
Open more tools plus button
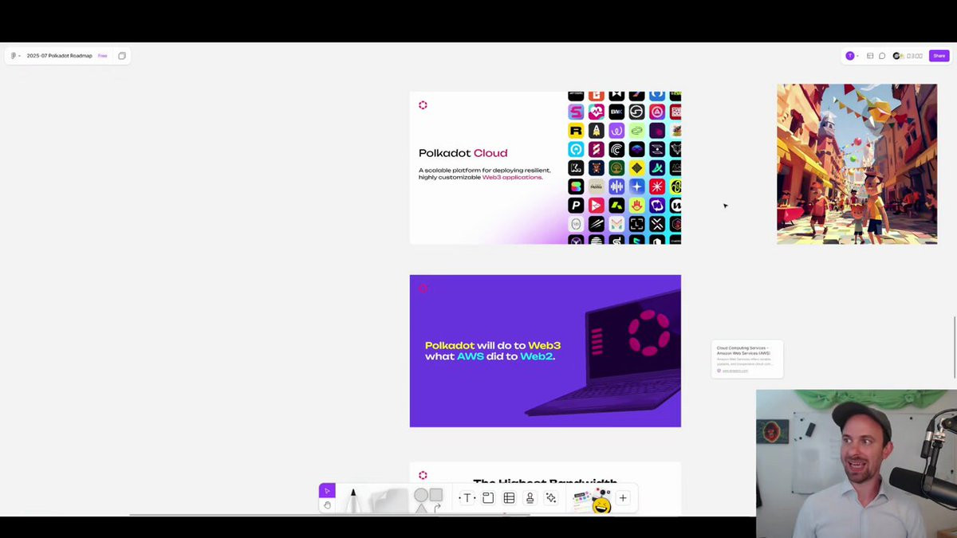click(x=623, y=498)
